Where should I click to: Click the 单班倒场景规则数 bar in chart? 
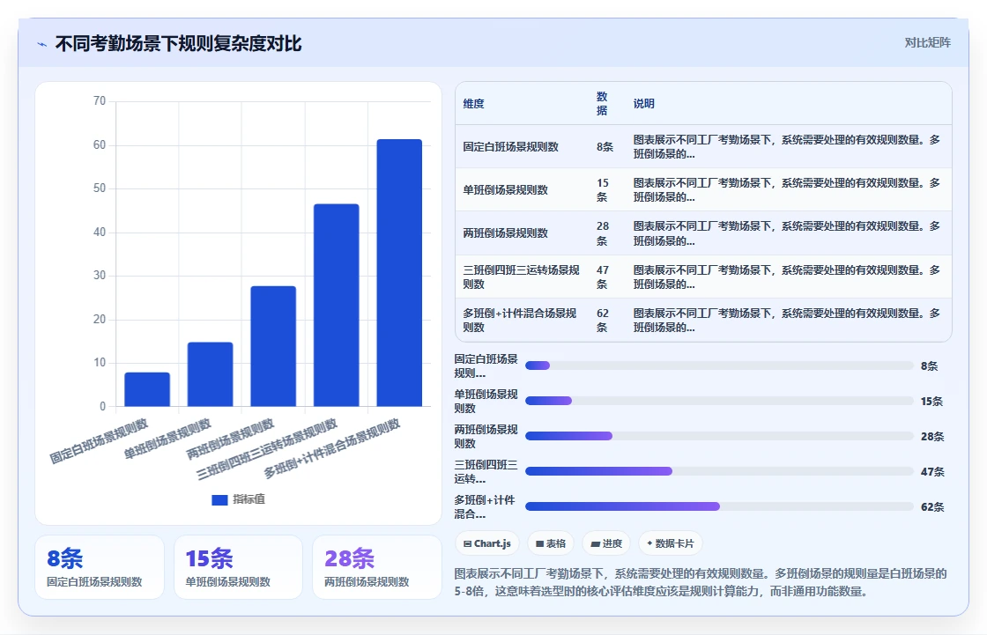211,373
